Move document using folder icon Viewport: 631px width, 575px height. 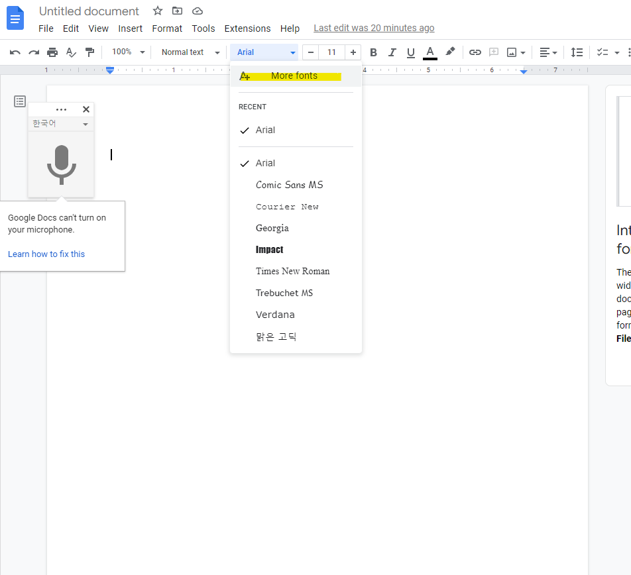(177, 11)
